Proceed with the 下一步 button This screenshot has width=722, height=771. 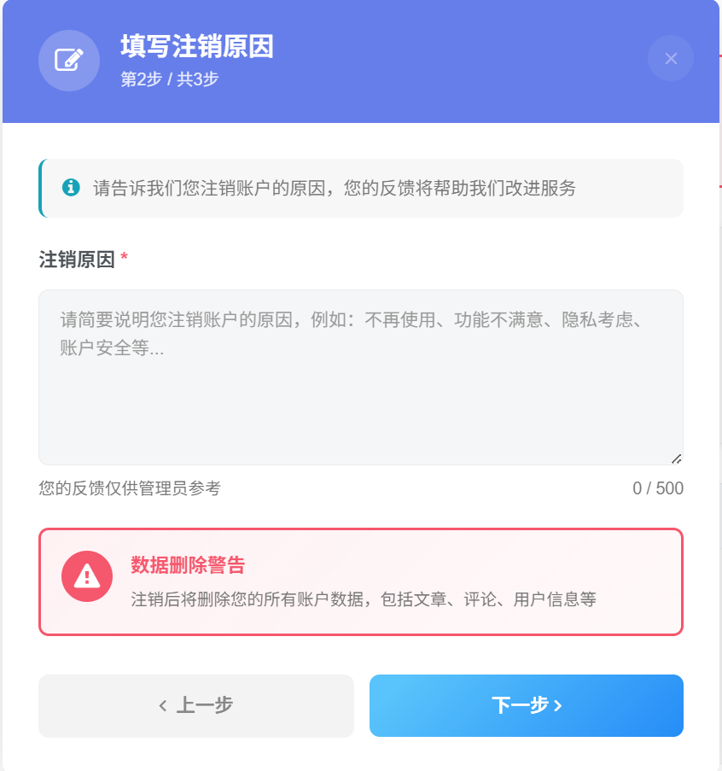(526, 705)
